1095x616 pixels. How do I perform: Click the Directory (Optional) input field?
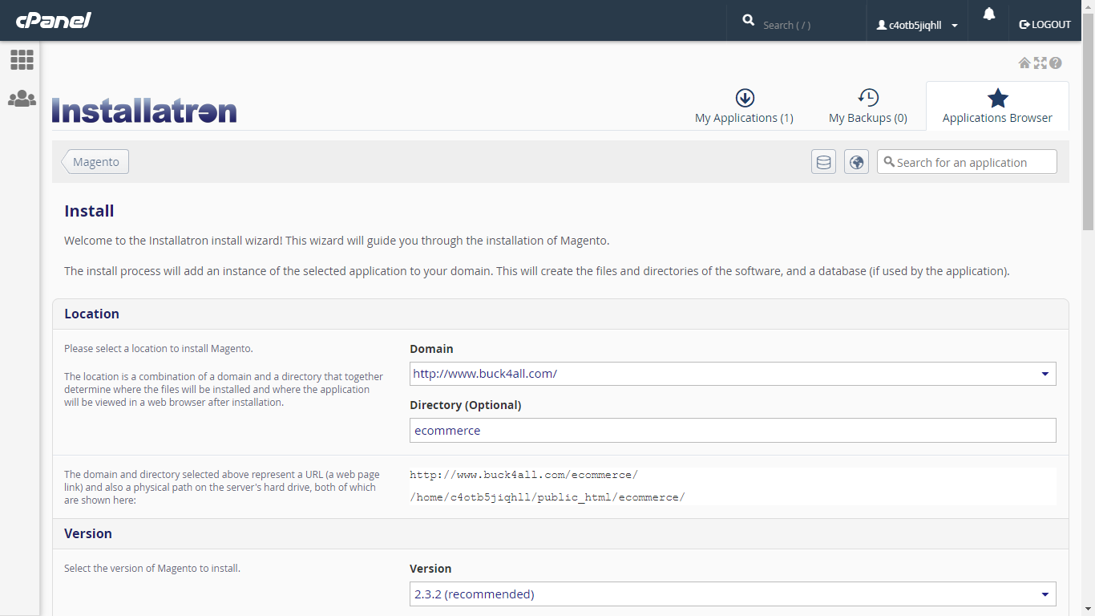(x=733, y=430)
